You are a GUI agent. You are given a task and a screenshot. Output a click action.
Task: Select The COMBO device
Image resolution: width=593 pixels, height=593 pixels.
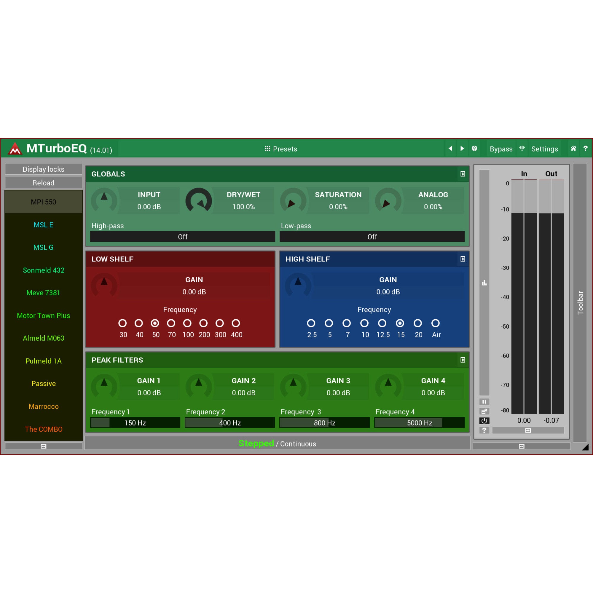[x=44, y=429]
